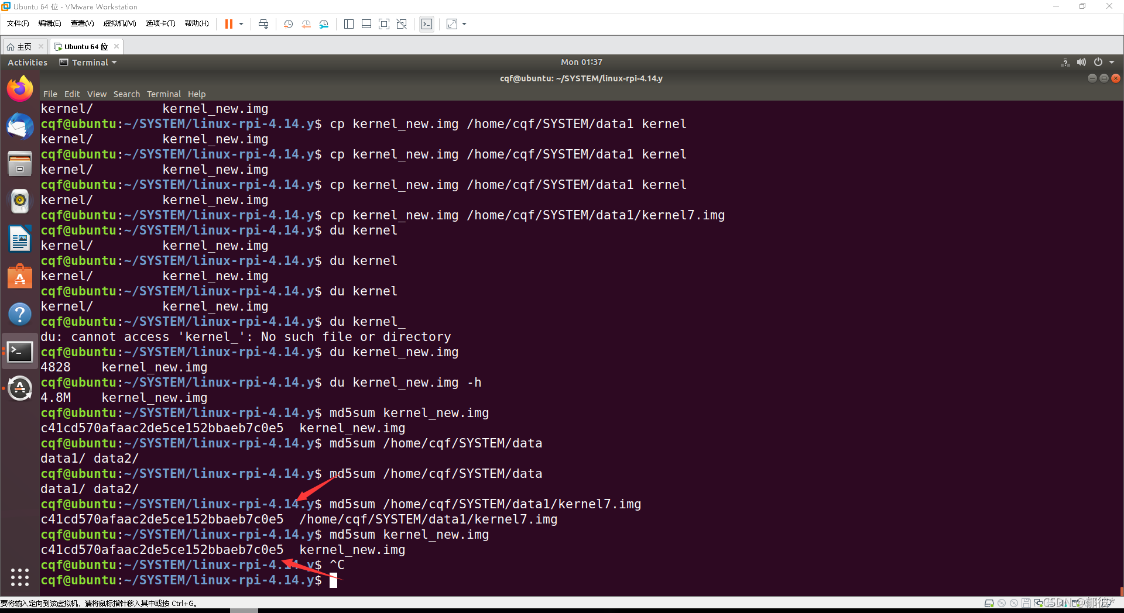Open the 虚拟机(M) menu
This screenshot has width=1124, height=613.
(119, 23)
